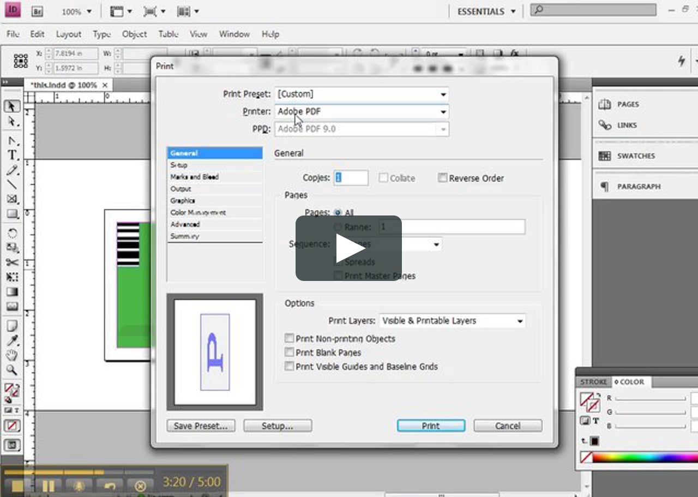Open the Pages panel icon

[x=604, y=104]
